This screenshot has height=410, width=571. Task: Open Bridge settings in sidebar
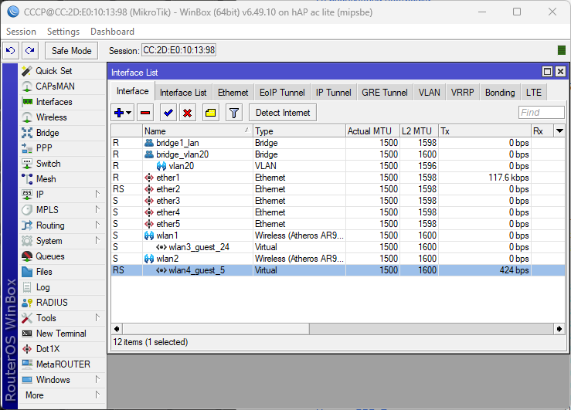(x=62, y=133)
